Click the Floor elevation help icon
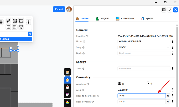 [93, 102]
